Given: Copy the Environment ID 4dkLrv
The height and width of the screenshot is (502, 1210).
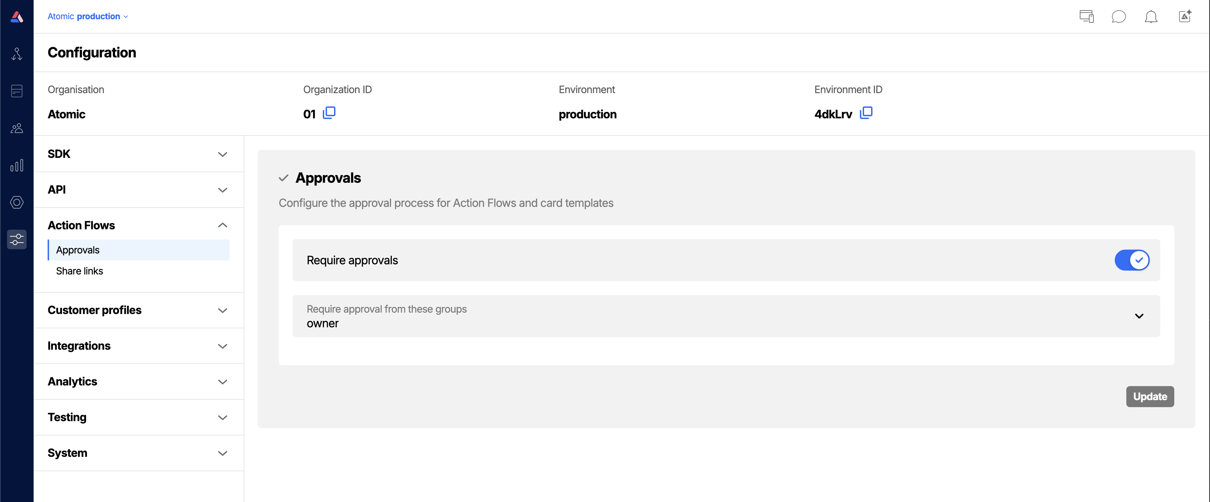Looking at the screenshot, I should [x=866, y=113].
